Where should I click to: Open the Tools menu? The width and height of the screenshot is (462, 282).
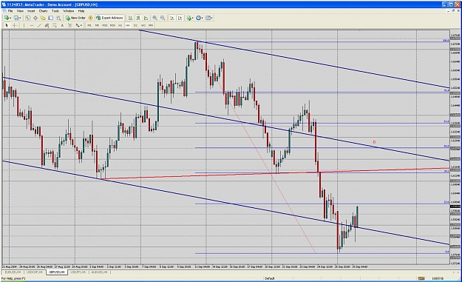click(55, 11)
